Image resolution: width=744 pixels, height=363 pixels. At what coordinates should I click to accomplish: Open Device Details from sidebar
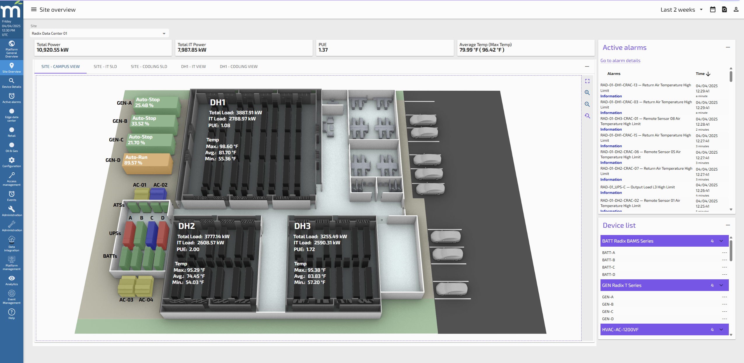(12, 83)
